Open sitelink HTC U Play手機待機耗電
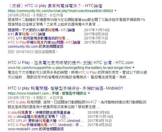Viewport: 162px width, 132px height. [x=45, y=125]
